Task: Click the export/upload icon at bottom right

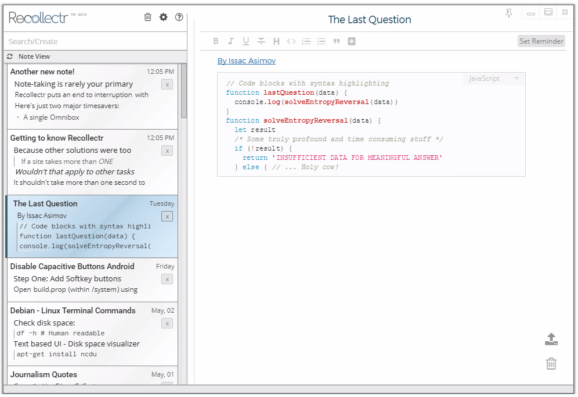Action: [x=551, y=339]
